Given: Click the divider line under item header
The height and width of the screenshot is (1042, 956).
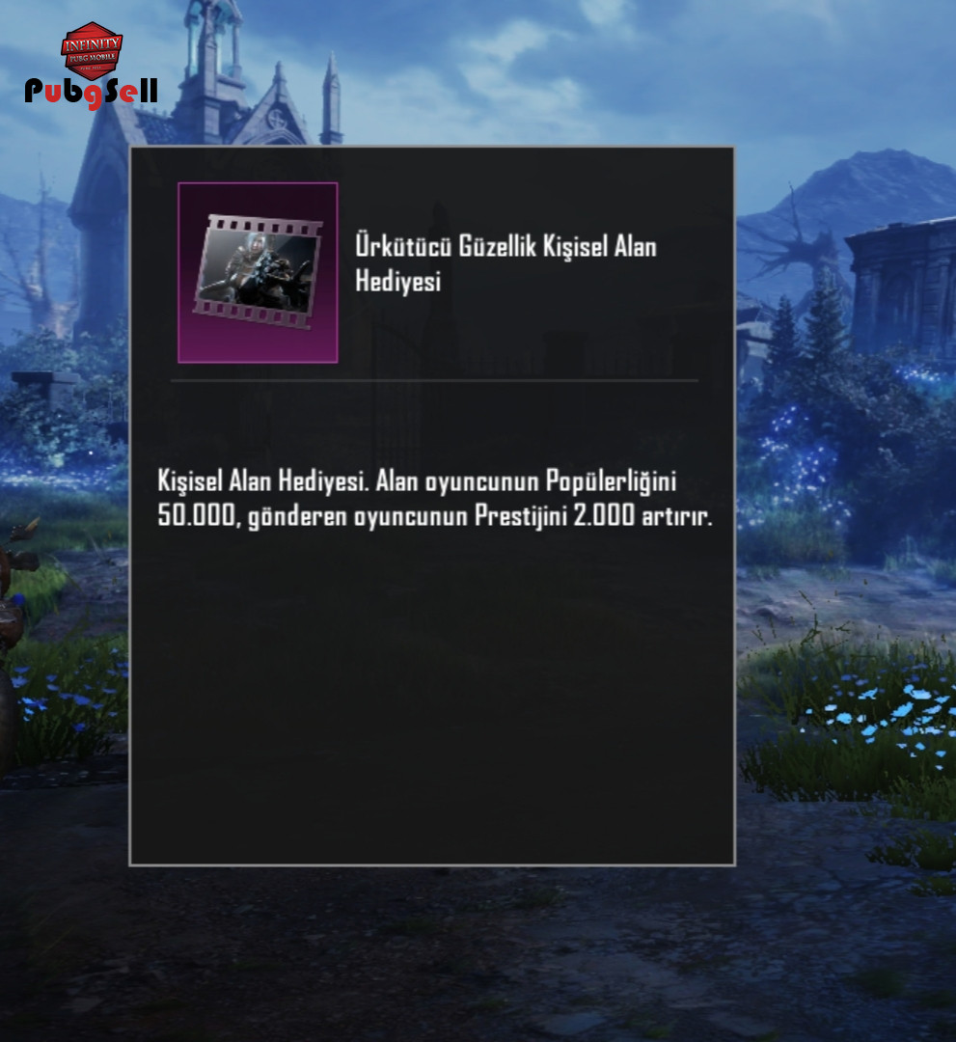Looking at the screenshot, I should click(434, 381).
